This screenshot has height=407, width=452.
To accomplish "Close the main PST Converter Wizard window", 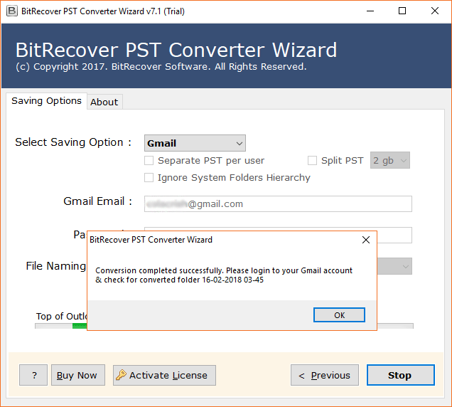I will pyautogui.click(x=435, y=11).
